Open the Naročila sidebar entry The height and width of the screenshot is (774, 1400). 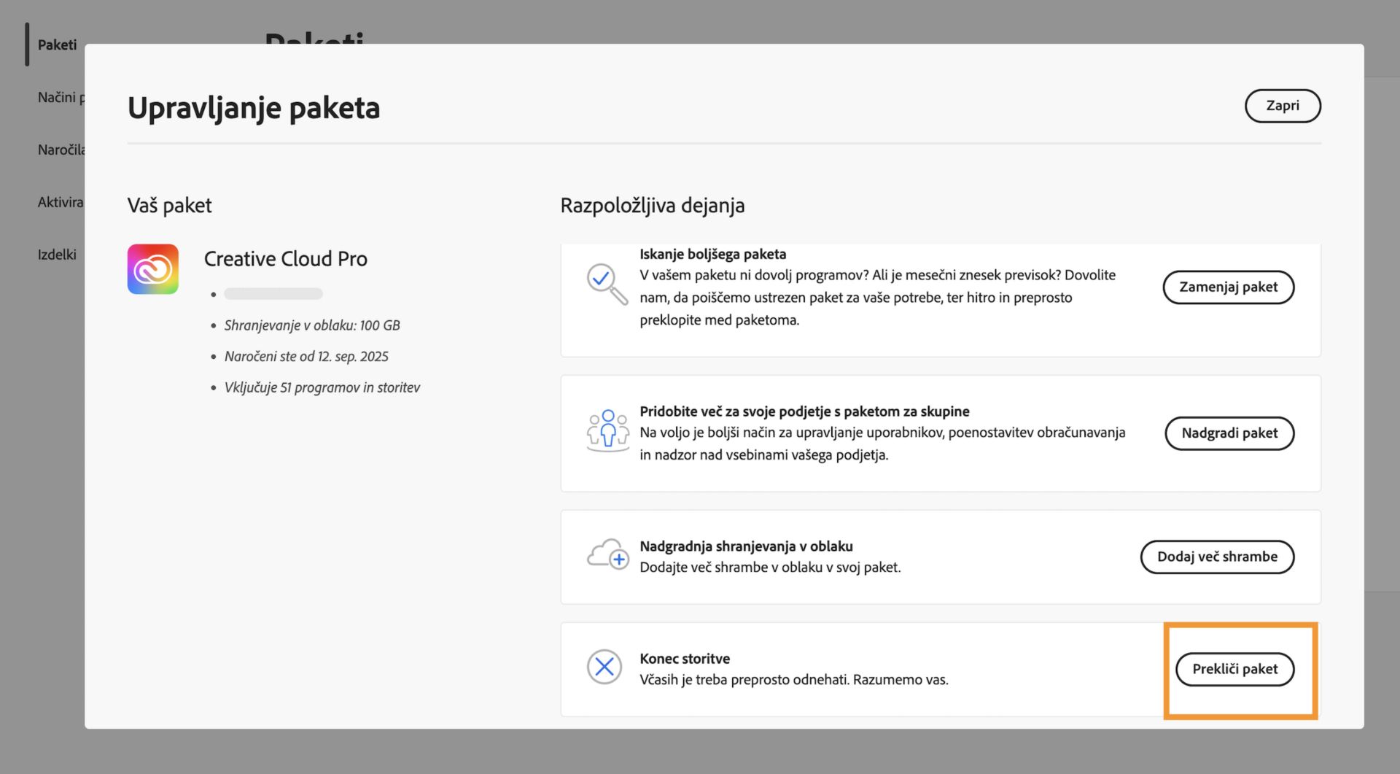[x=61, y=150]
